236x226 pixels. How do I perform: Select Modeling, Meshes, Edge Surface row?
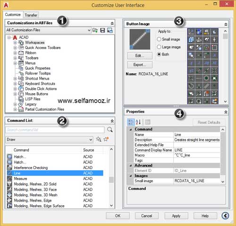(x=55, y=206)
